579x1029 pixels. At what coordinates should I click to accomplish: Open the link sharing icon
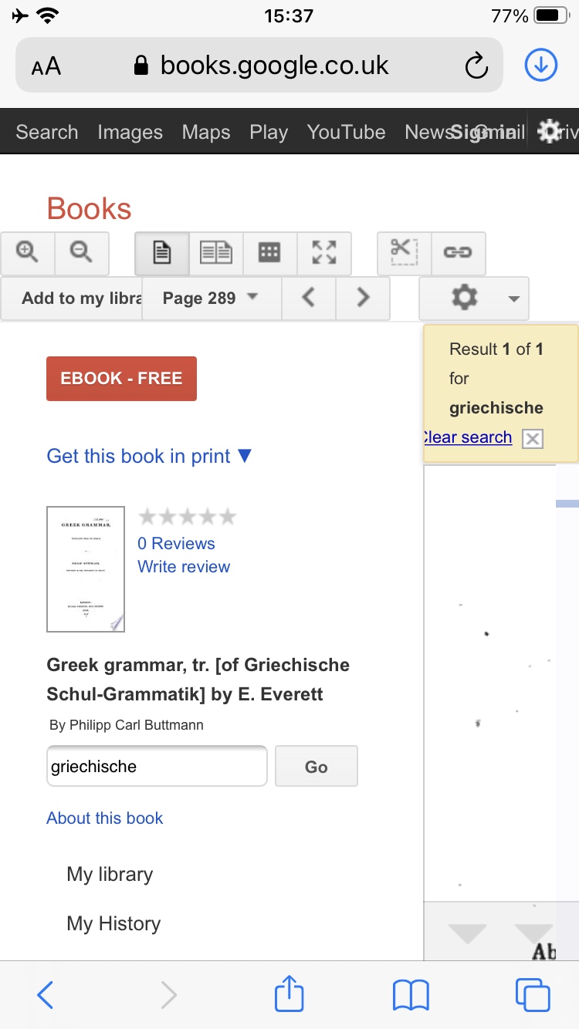[458, 253]
